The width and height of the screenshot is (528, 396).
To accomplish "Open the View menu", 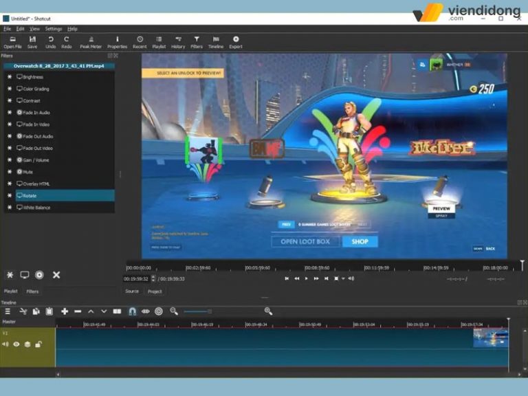I will tap(34, 29).
